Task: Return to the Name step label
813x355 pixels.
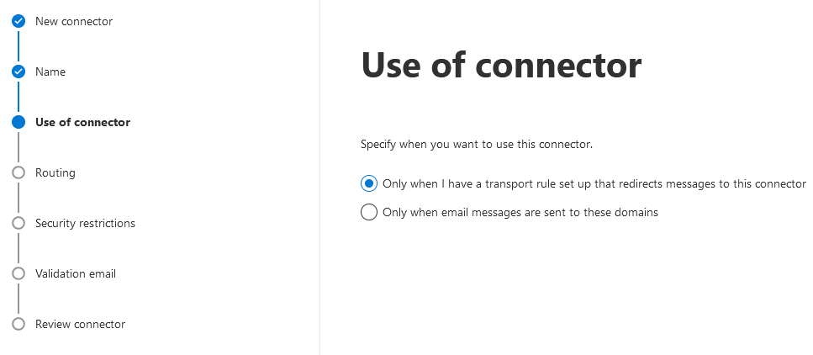Action: (x=50, y=72)
